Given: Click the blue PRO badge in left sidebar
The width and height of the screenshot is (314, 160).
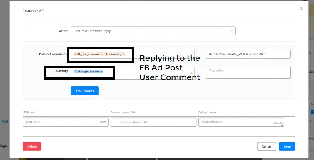Looking at the screenshot, I should (x=5, y=121).
